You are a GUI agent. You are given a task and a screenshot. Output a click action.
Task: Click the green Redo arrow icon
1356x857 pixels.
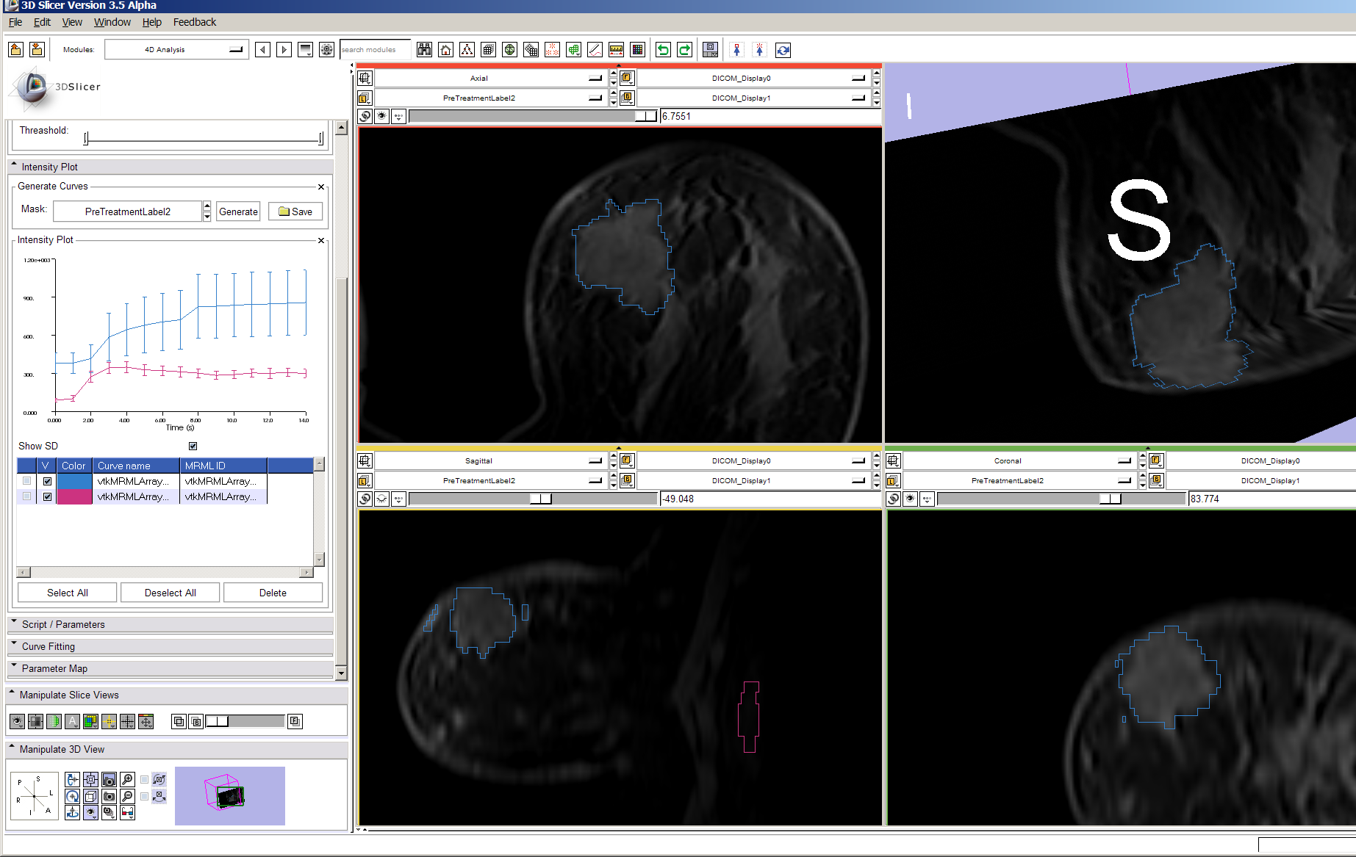click(x=684, y=50)
